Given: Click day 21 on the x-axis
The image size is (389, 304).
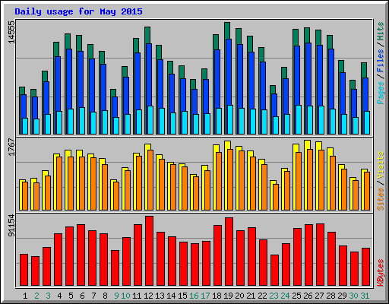Looking at the screenshot, I should point(251,296).
